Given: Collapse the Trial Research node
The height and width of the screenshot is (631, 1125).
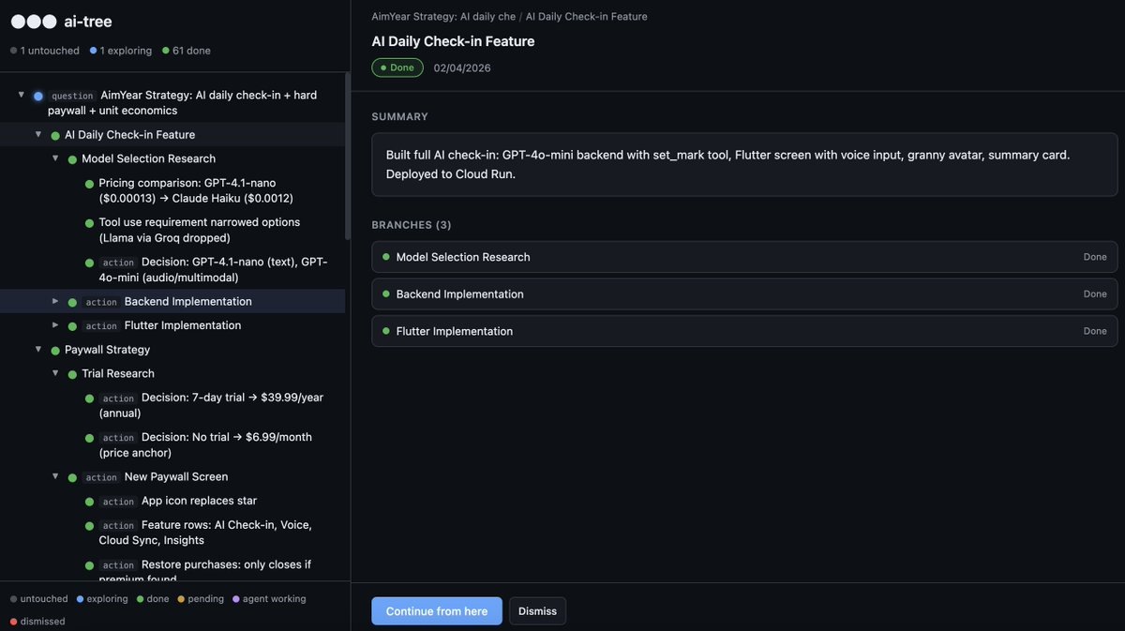Looking at the screenshot, I should 55,373.
